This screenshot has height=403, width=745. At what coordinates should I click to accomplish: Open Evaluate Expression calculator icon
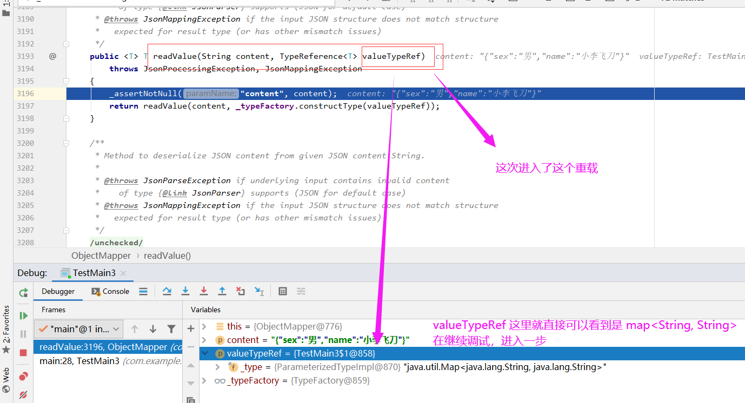(x=282, y=291)
